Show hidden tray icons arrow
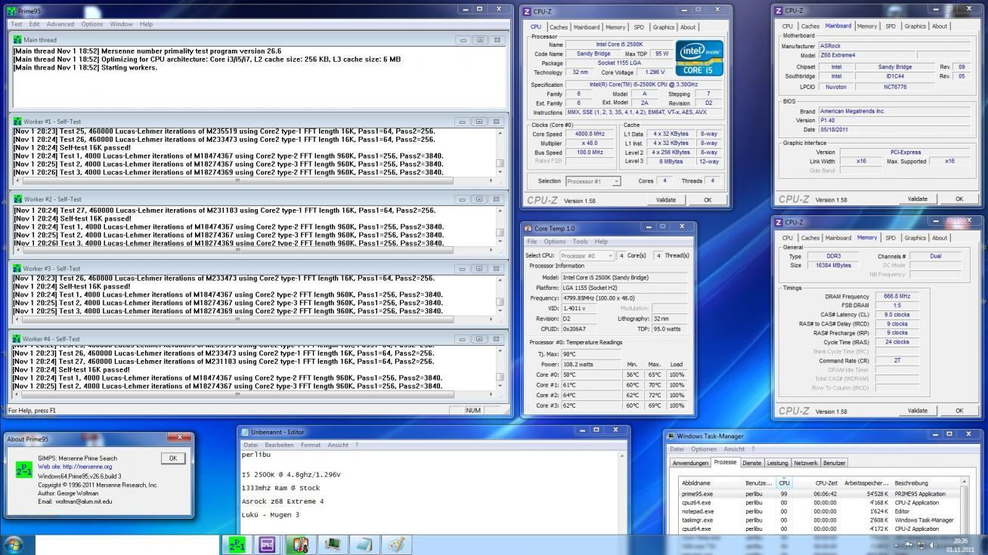The image size is (988, 555). tap(898, 545)
